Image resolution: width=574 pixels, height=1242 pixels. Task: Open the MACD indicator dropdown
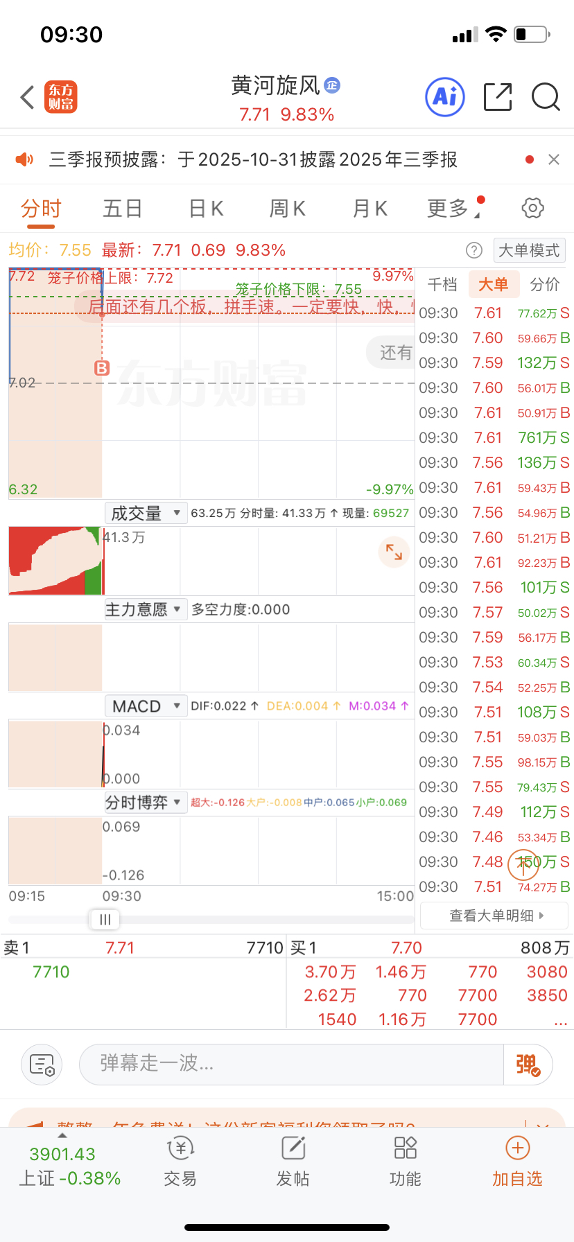coord(146,706)
